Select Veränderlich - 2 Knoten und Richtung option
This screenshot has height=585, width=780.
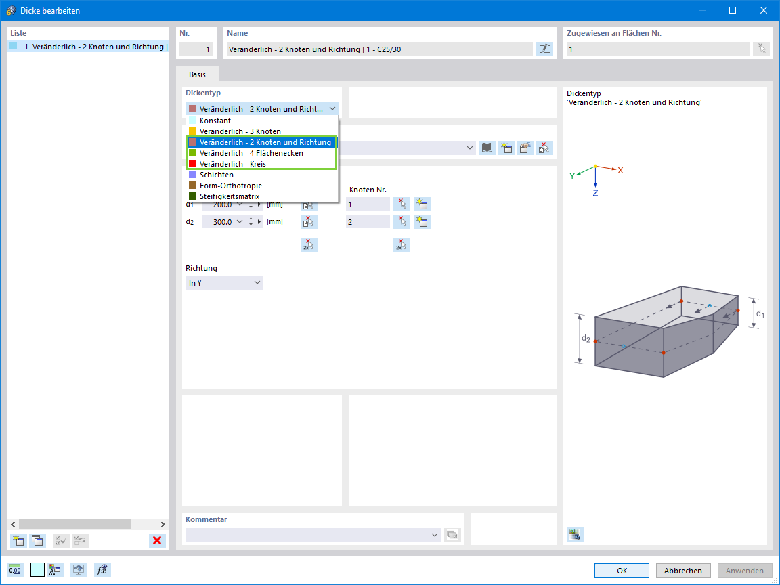pos(262,142)
